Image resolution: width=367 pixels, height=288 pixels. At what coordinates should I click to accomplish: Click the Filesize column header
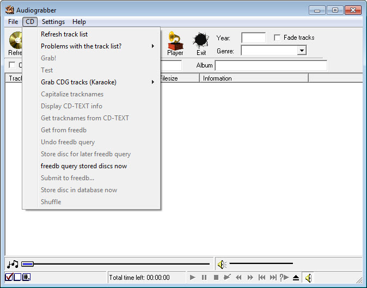pos(180,78)
